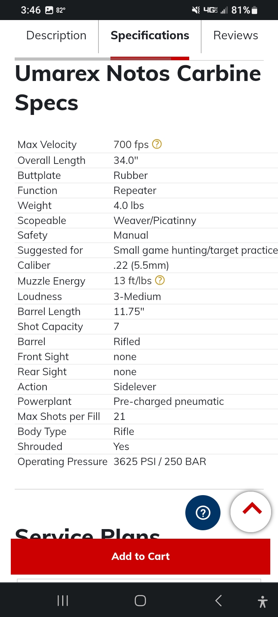Tap the battery indicator in status bar
Screen dimensions: 278x617
(x=254, y=10)
